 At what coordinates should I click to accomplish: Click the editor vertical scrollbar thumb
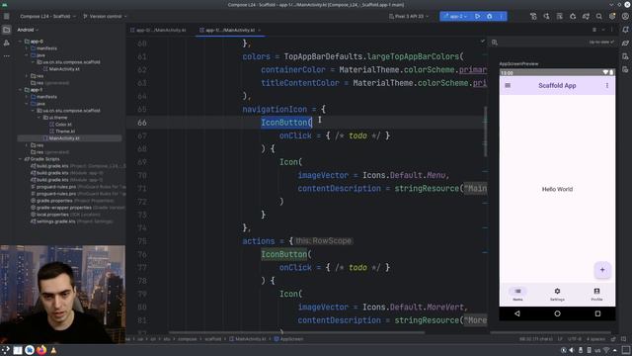click(x=485, y=132)
